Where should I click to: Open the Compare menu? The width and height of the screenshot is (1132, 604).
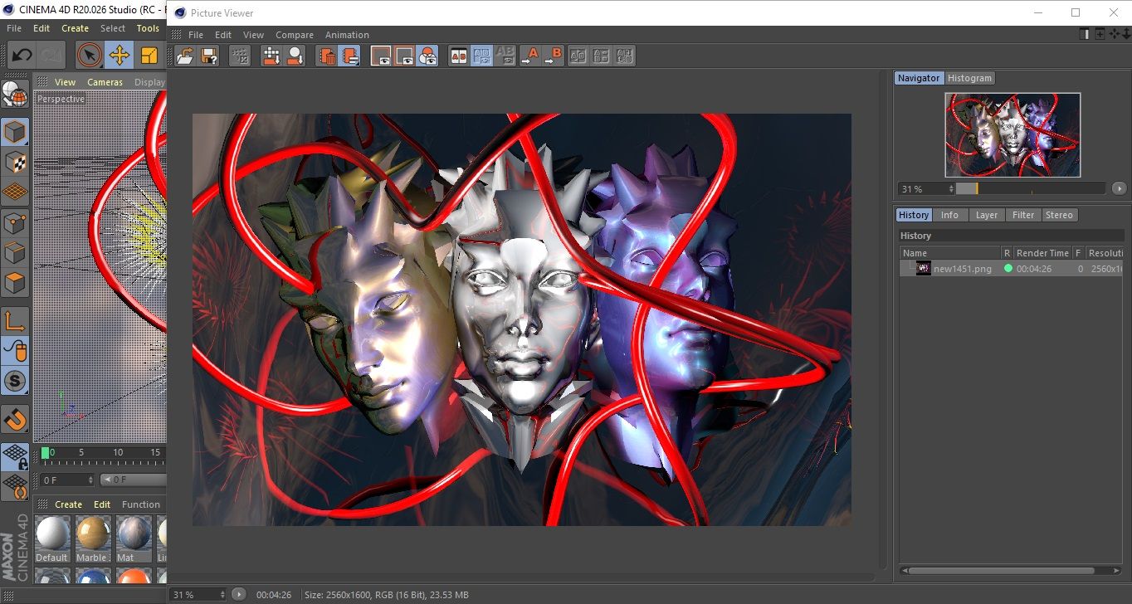pyautogui.click(x=294, y=35)
